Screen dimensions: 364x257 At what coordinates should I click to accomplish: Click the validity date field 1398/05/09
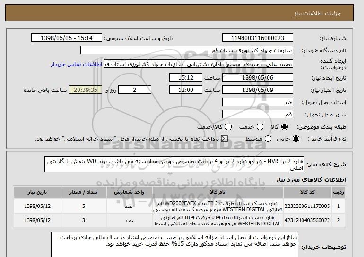click(258, 90)
